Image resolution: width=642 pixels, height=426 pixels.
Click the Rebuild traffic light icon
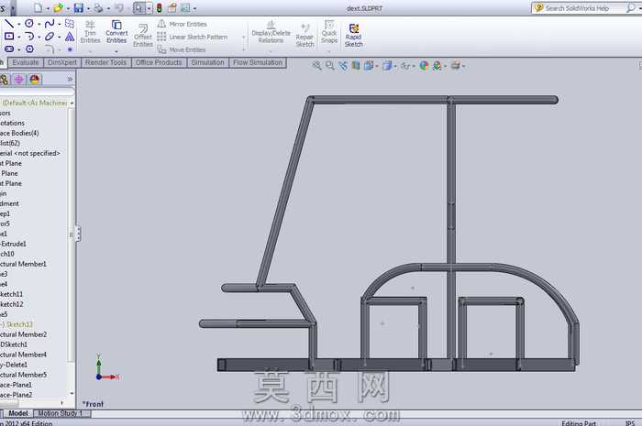[x=159, y=7]
